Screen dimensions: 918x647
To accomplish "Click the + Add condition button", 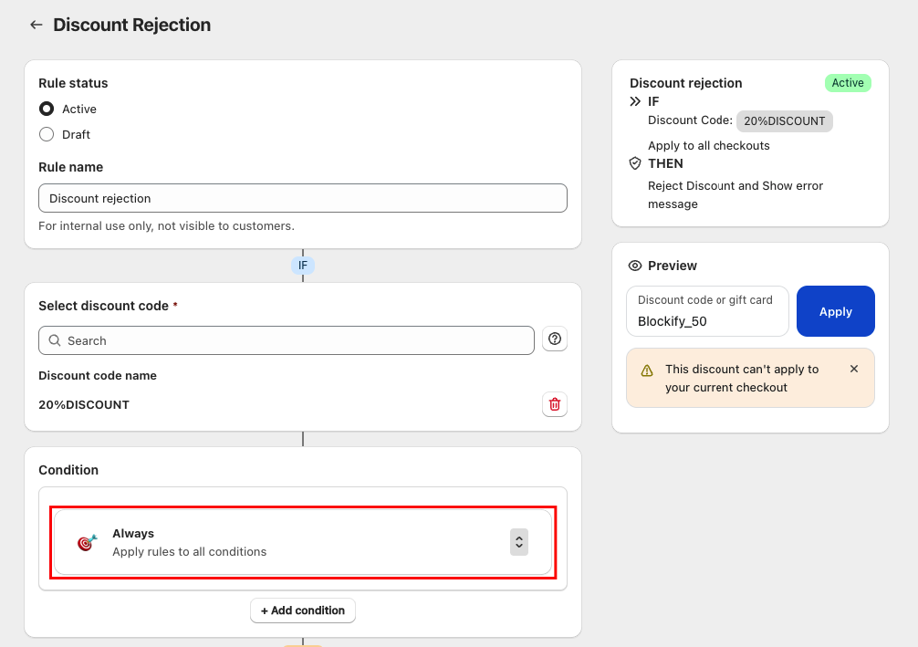I will [302, 610].
